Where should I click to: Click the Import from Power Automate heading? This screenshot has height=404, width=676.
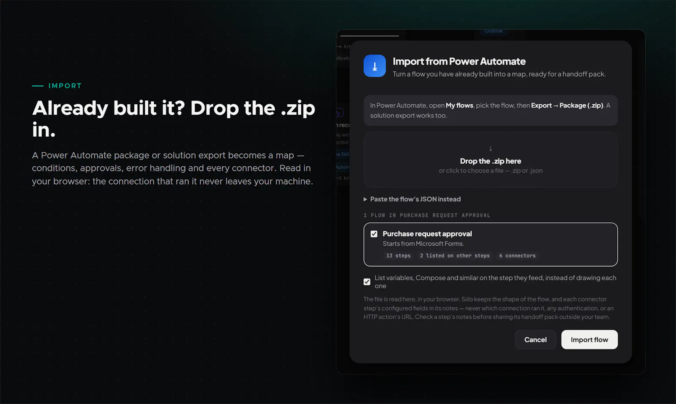(459, 62)
